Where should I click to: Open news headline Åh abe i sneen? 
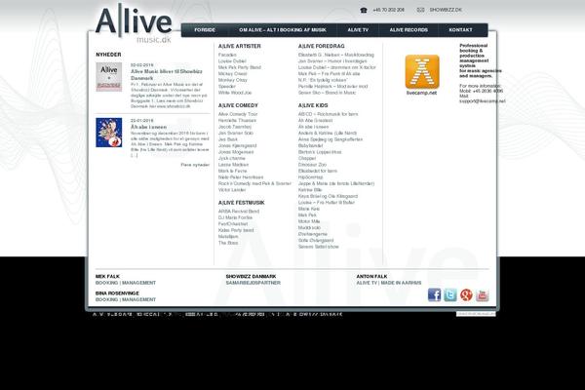pos(148,128)
